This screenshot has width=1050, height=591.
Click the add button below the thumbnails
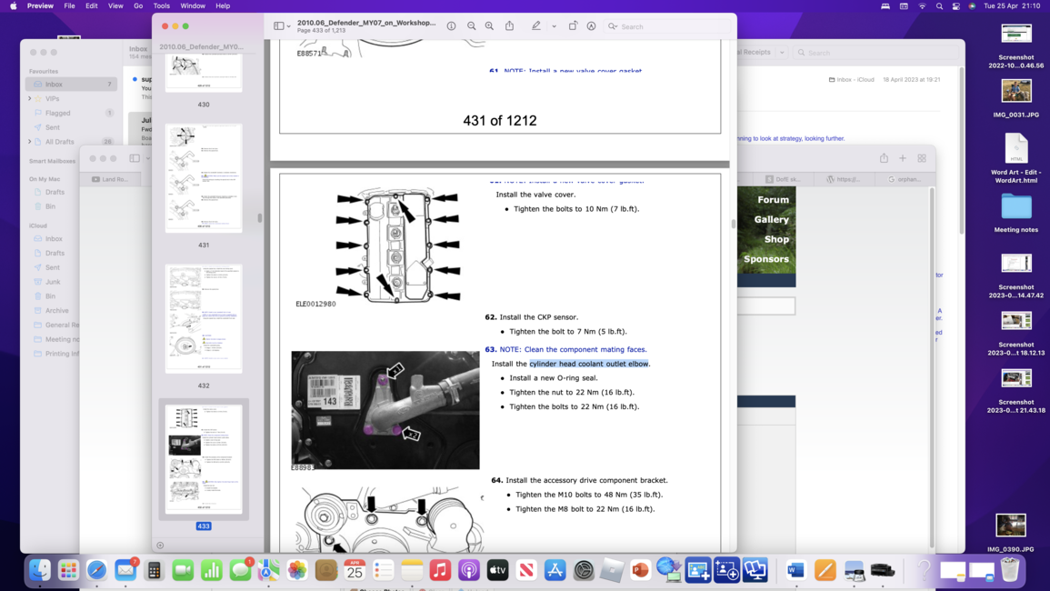point(160,546)
